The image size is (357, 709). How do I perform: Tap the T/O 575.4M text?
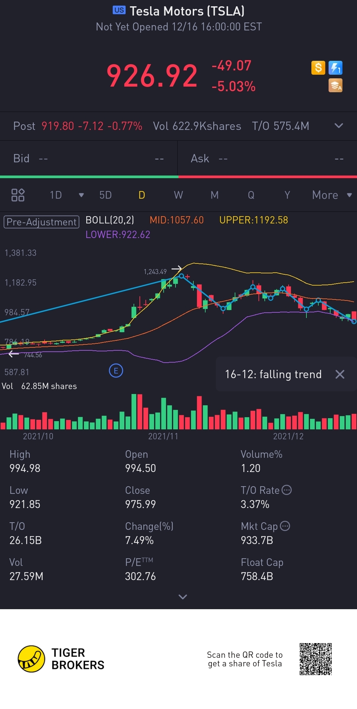[x=281, y=126]
